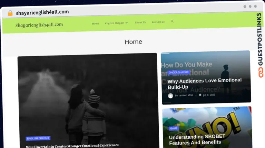Open the Home menu item
Viewport: 265px width, 148px height.
click(96, 23)
